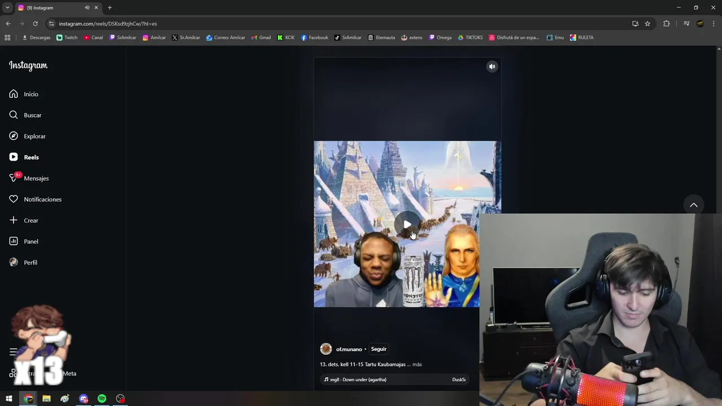Open Panel in Instagram sidebar

point(24,241)
